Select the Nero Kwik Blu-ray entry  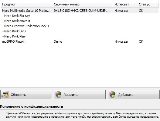coord(16,16)
